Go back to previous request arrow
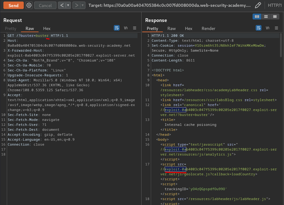This screenshot has height=205, width=284. (62, 5)
